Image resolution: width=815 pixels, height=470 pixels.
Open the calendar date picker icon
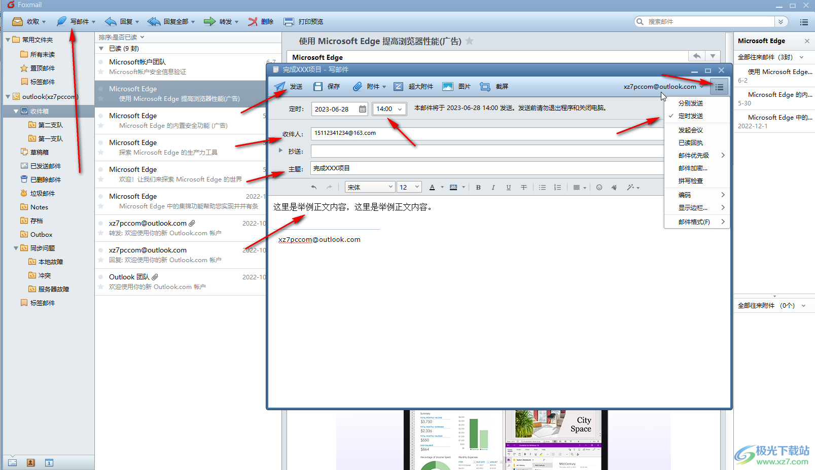point(363,109)
